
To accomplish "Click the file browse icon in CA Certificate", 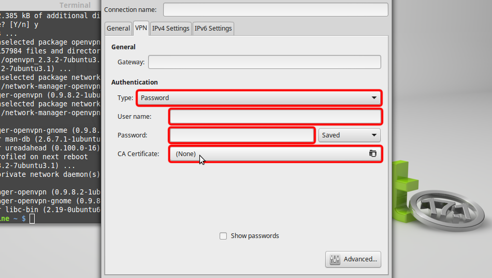I will pos(372,154).
